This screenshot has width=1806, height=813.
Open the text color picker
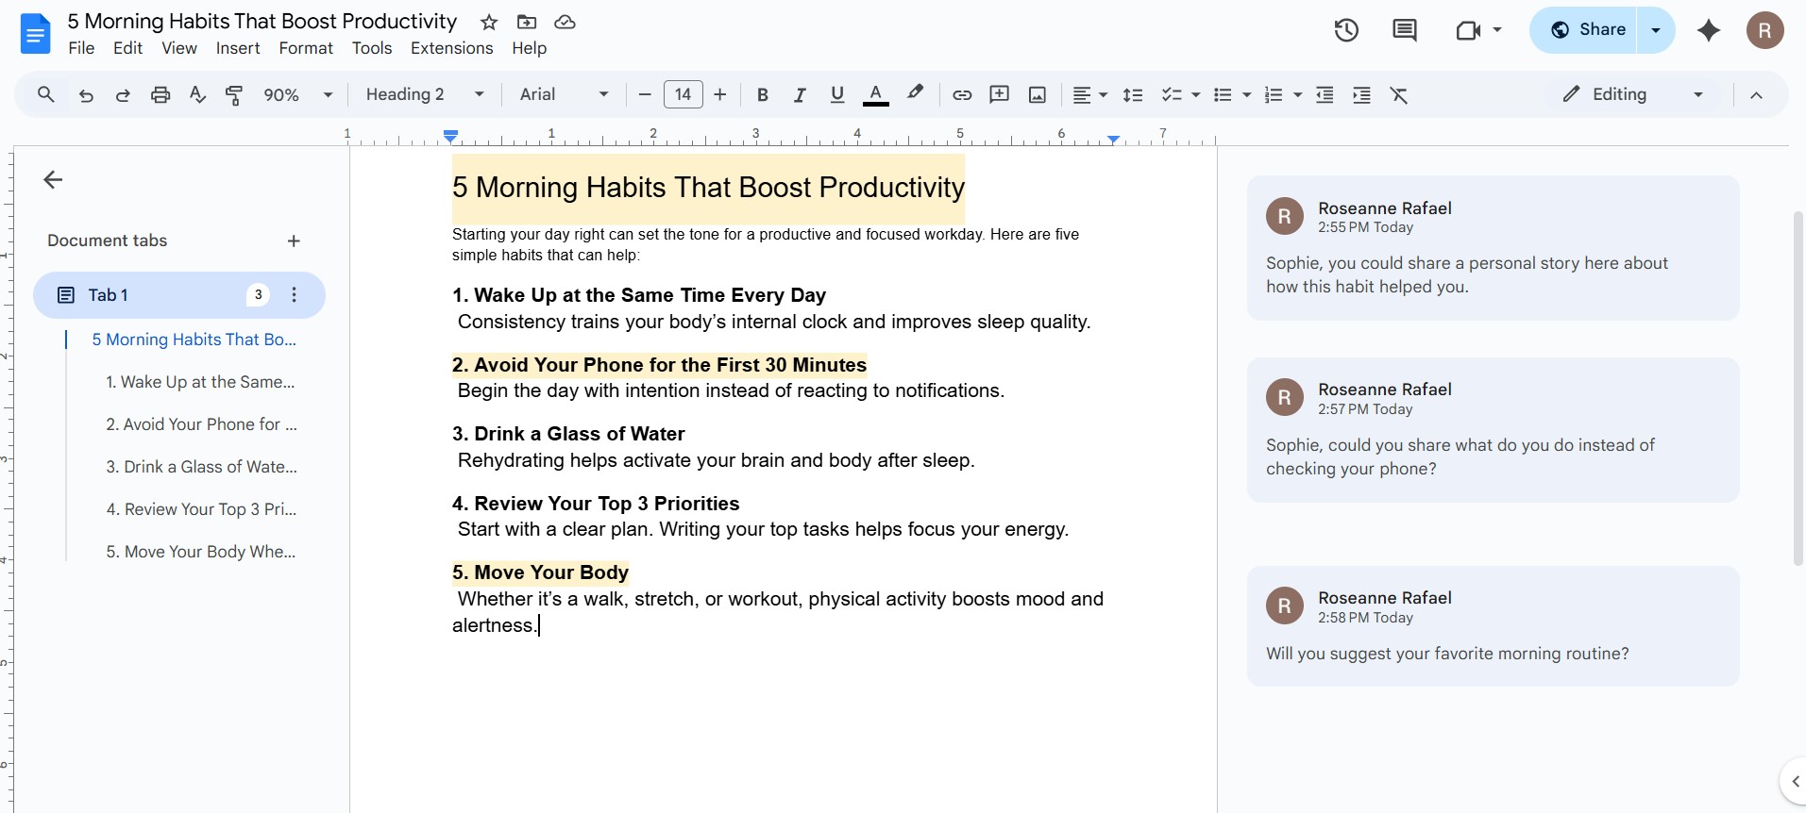[876, 94]
